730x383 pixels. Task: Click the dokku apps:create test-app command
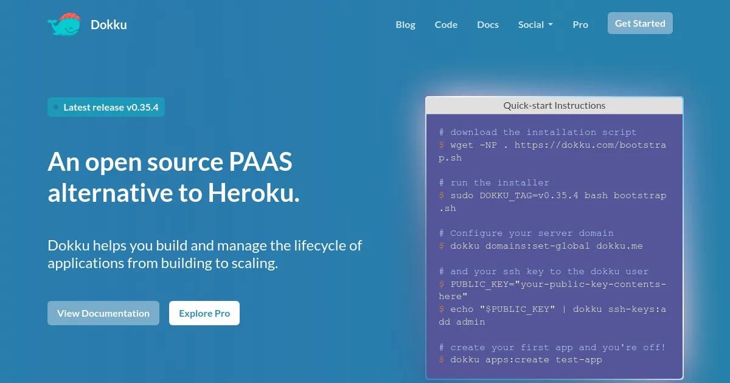[x=526, y=360]
